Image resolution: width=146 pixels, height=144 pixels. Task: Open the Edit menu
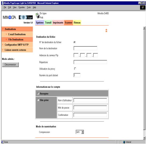[x=9, y=7]
